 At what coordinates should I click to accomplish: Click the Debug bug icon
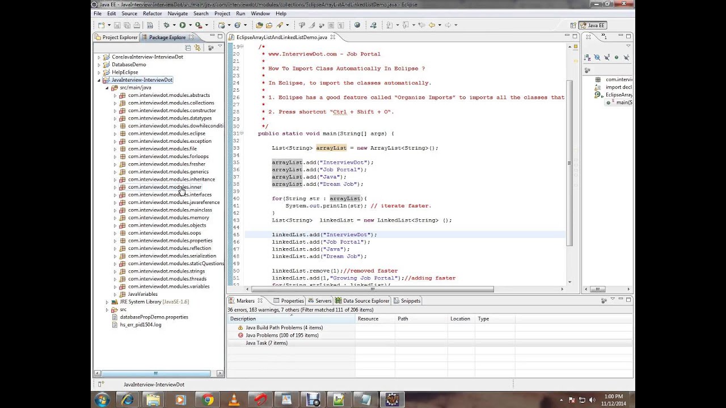166,25
